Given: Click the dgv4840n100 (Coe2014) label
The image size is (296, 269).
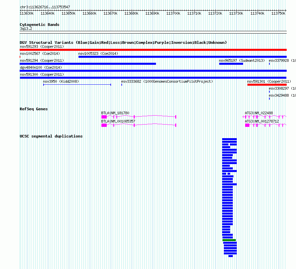Looking at the screenshot, I should coord(41,67).
